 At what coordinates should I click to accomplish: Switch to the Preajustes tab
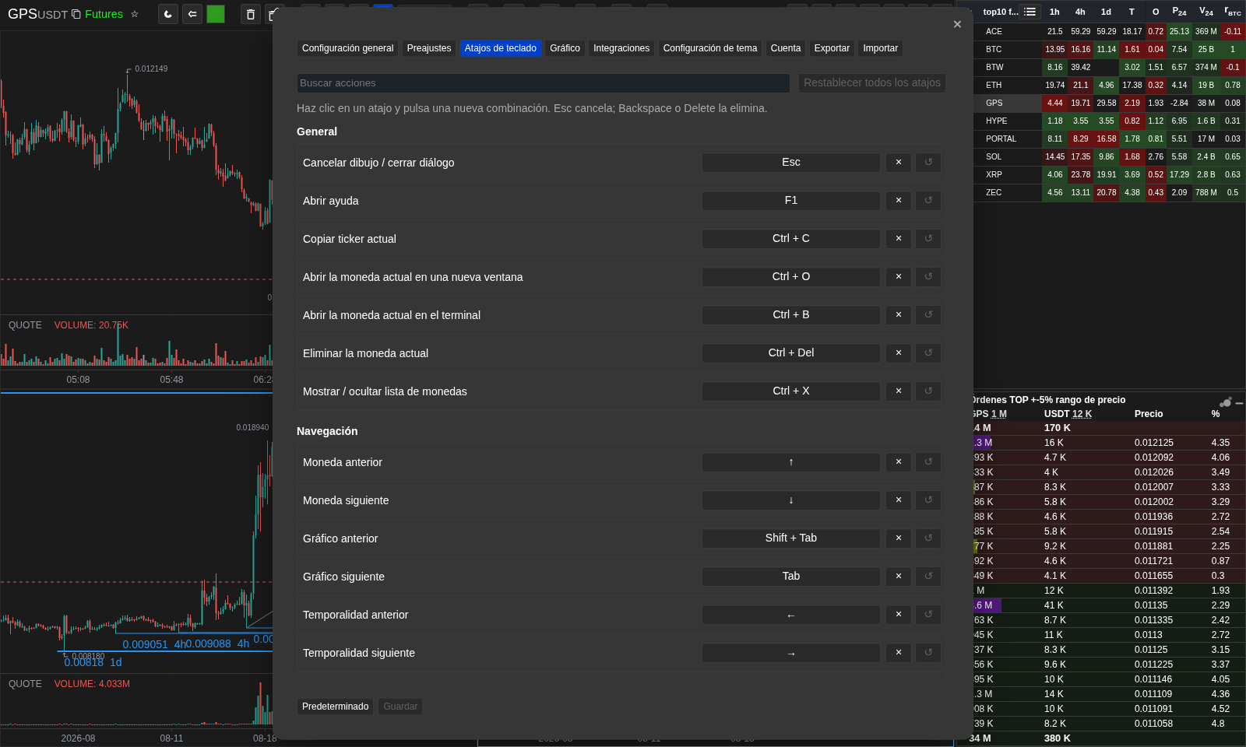tap(429, 48)
